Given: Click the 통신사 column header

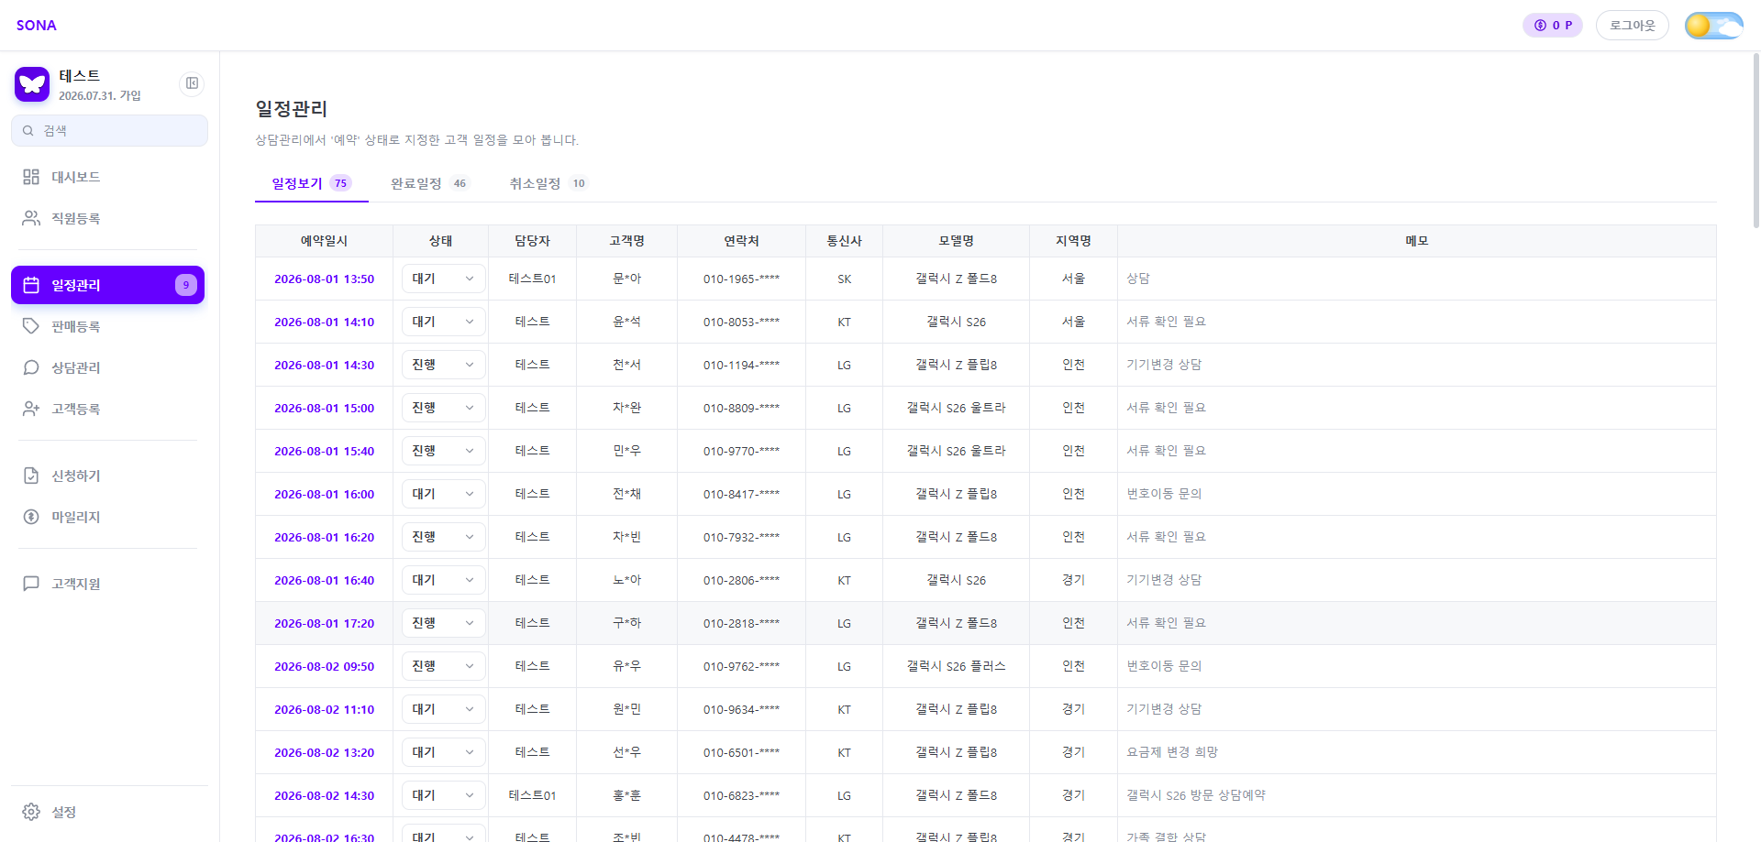Looking at the screenshot, I should click(x=844, y=241).
